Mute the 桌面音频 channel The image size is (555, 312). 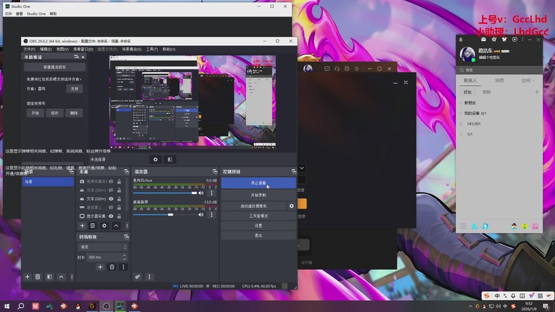pos(201,215)
